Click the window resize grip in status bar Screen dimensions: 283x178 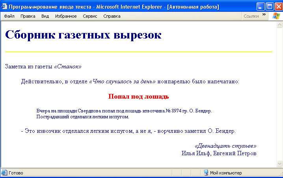click(281, 174)
